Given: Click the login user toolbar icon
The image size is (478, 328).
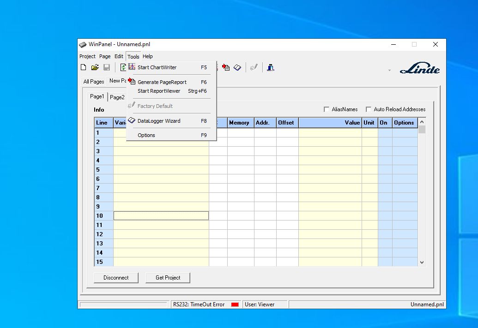Looking at the screenshot, I should tap(270, 67).
